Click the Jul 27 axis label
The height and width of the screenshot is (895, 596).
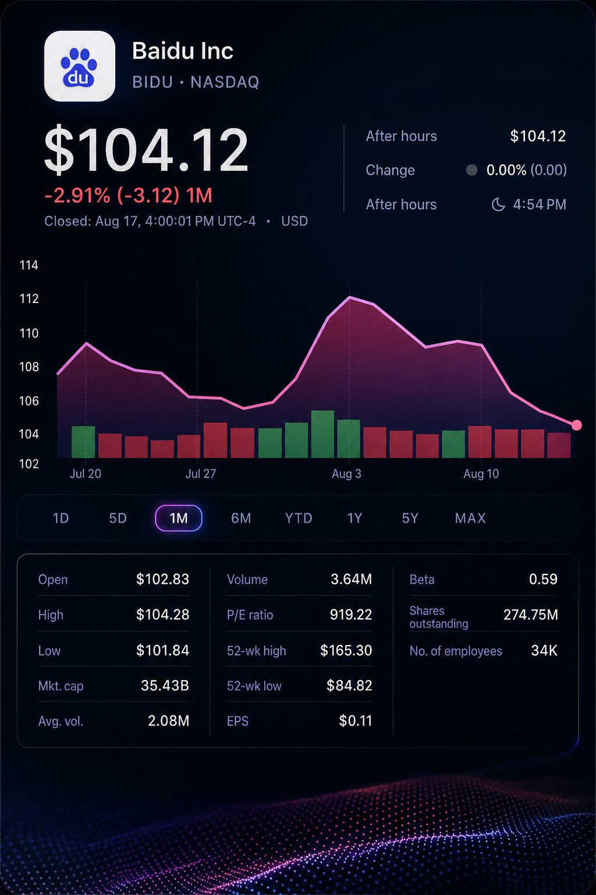[x=201, y=474]
